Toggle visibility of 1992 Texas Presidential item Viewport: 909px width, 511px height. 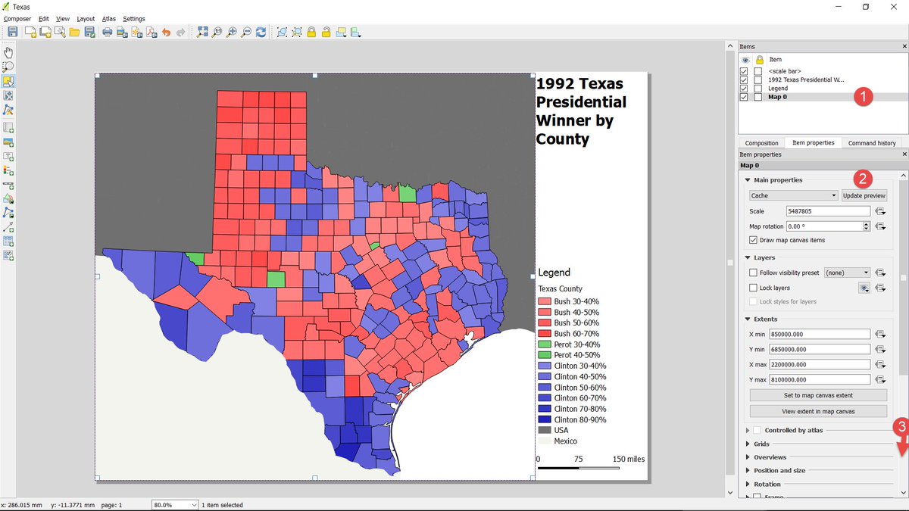(744, 79)
